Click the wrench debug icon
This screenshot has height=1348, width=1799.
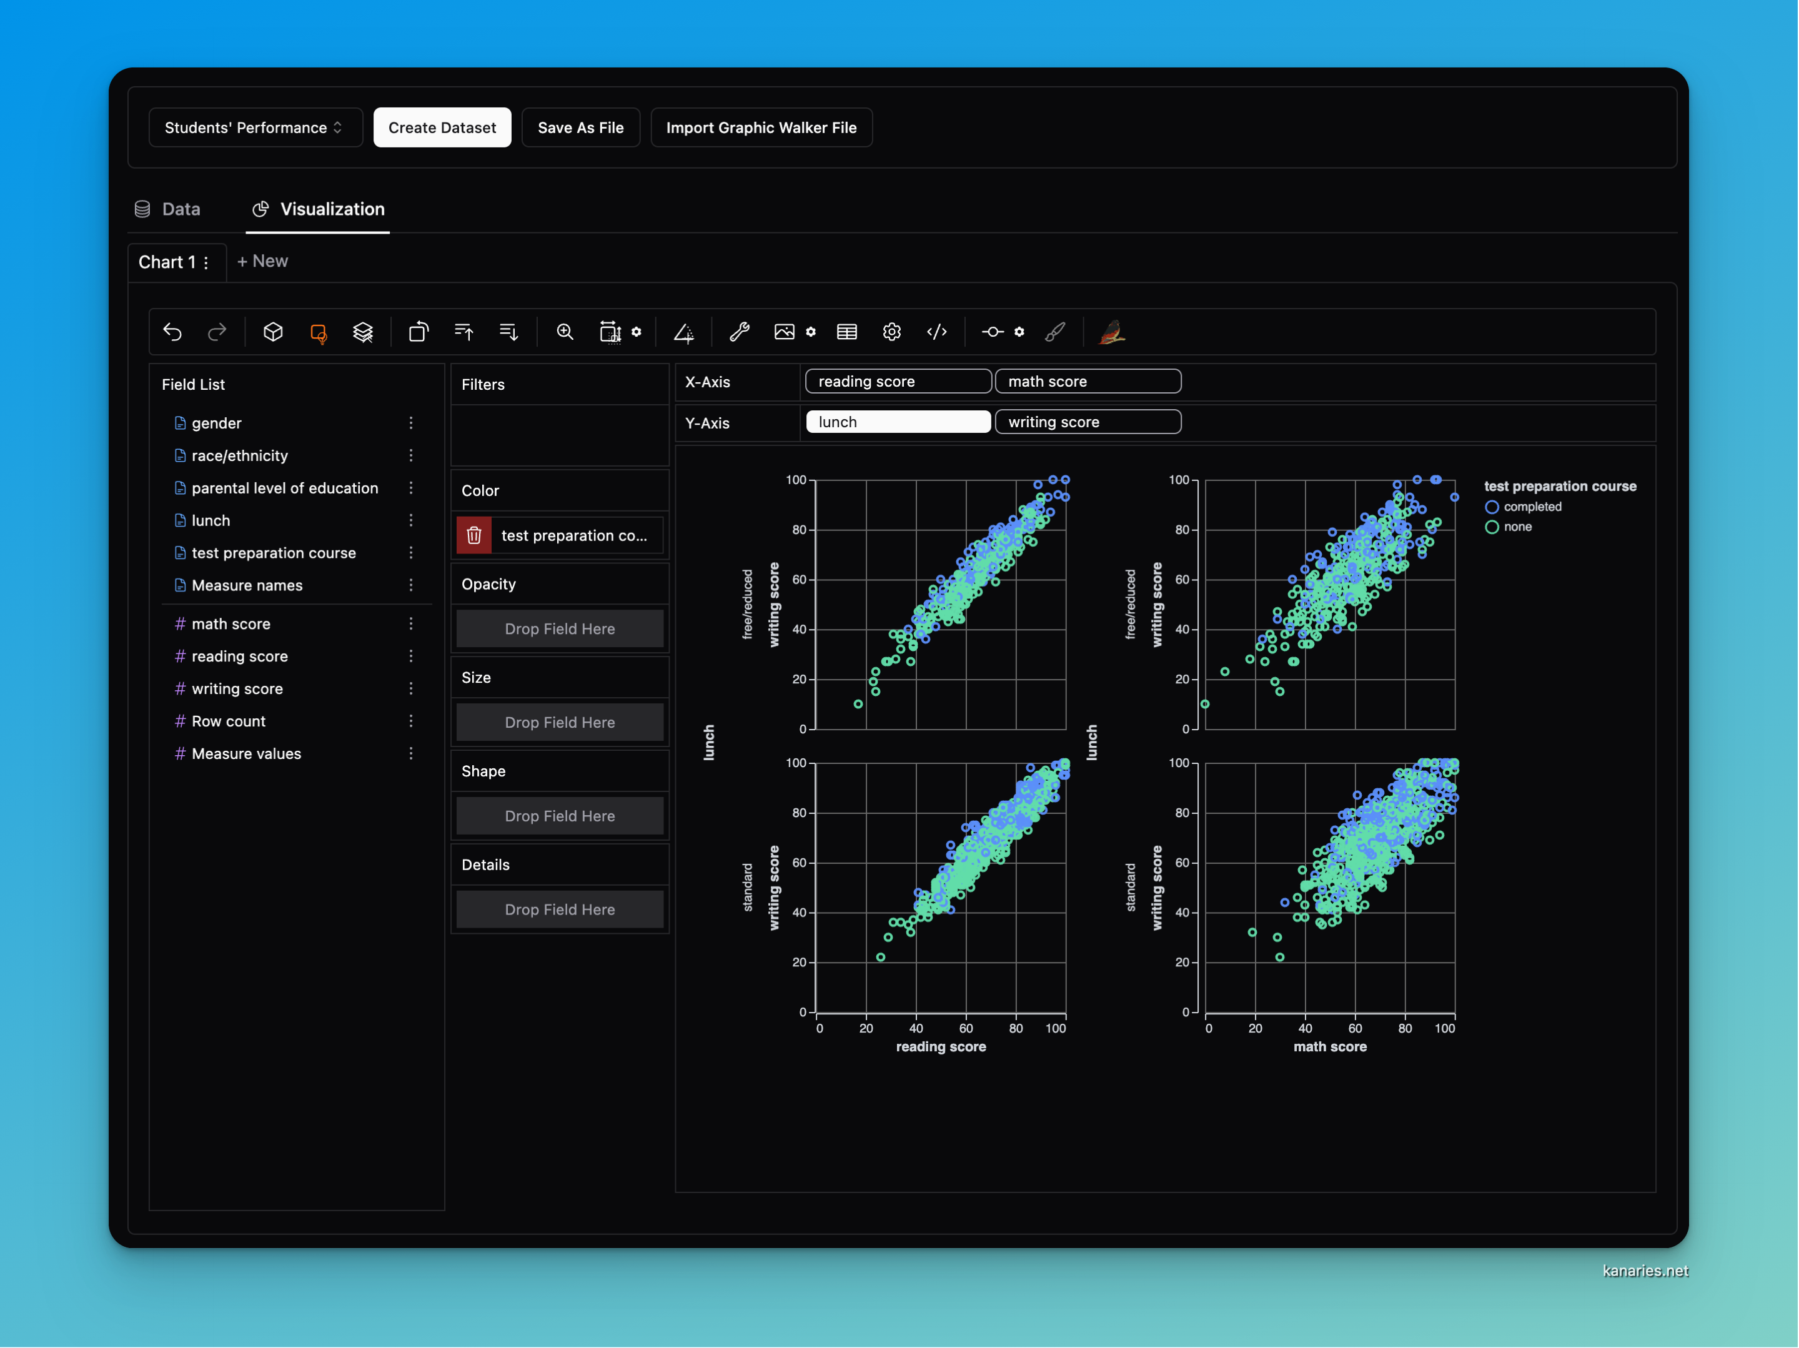(738, 332)
